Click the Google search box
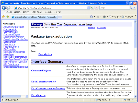 (114, 8)
